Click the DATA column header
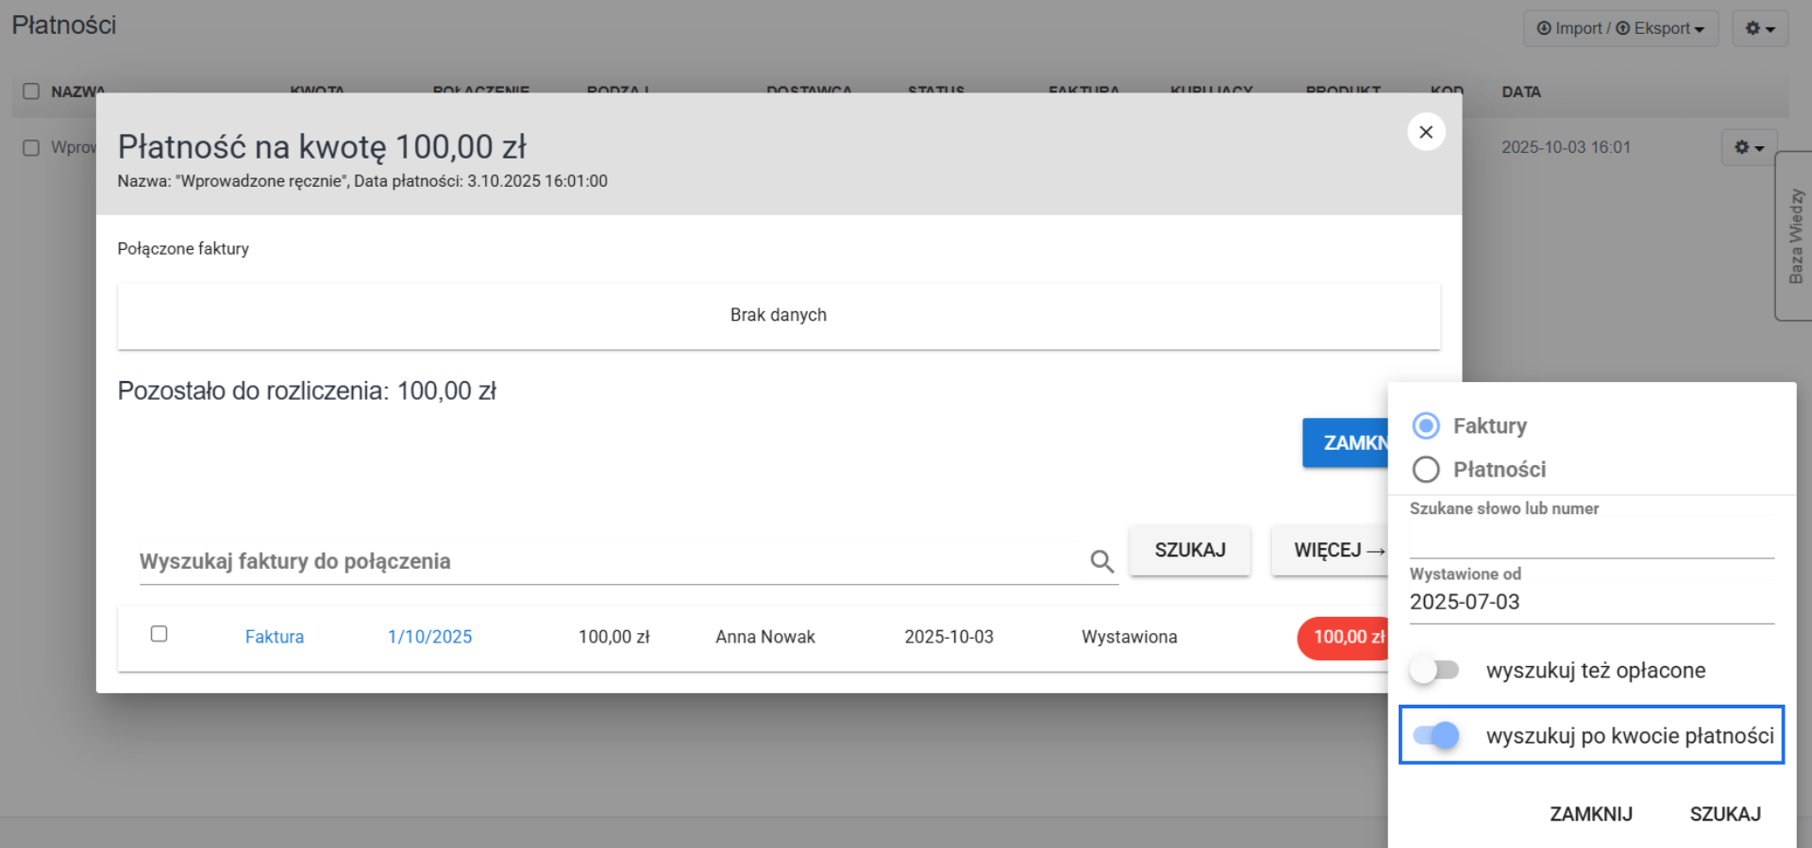This screenshot has height=848, width=1812. [x=1521, y=91]
